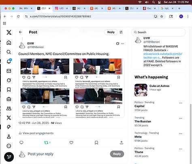Open Grok icon in sidebar
The width and height of the screenshot is (192, 164).
pyautogui.click(x=9, y=80)
